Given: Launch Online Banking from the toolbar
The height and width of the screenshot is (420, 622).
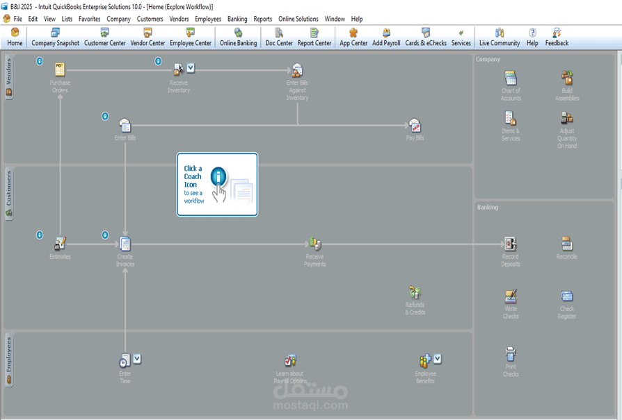Looking at the screenshot, I should (x=238, y=37).
